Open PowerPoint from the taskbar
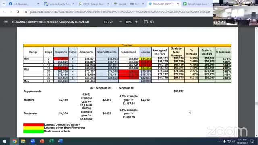 42,141
